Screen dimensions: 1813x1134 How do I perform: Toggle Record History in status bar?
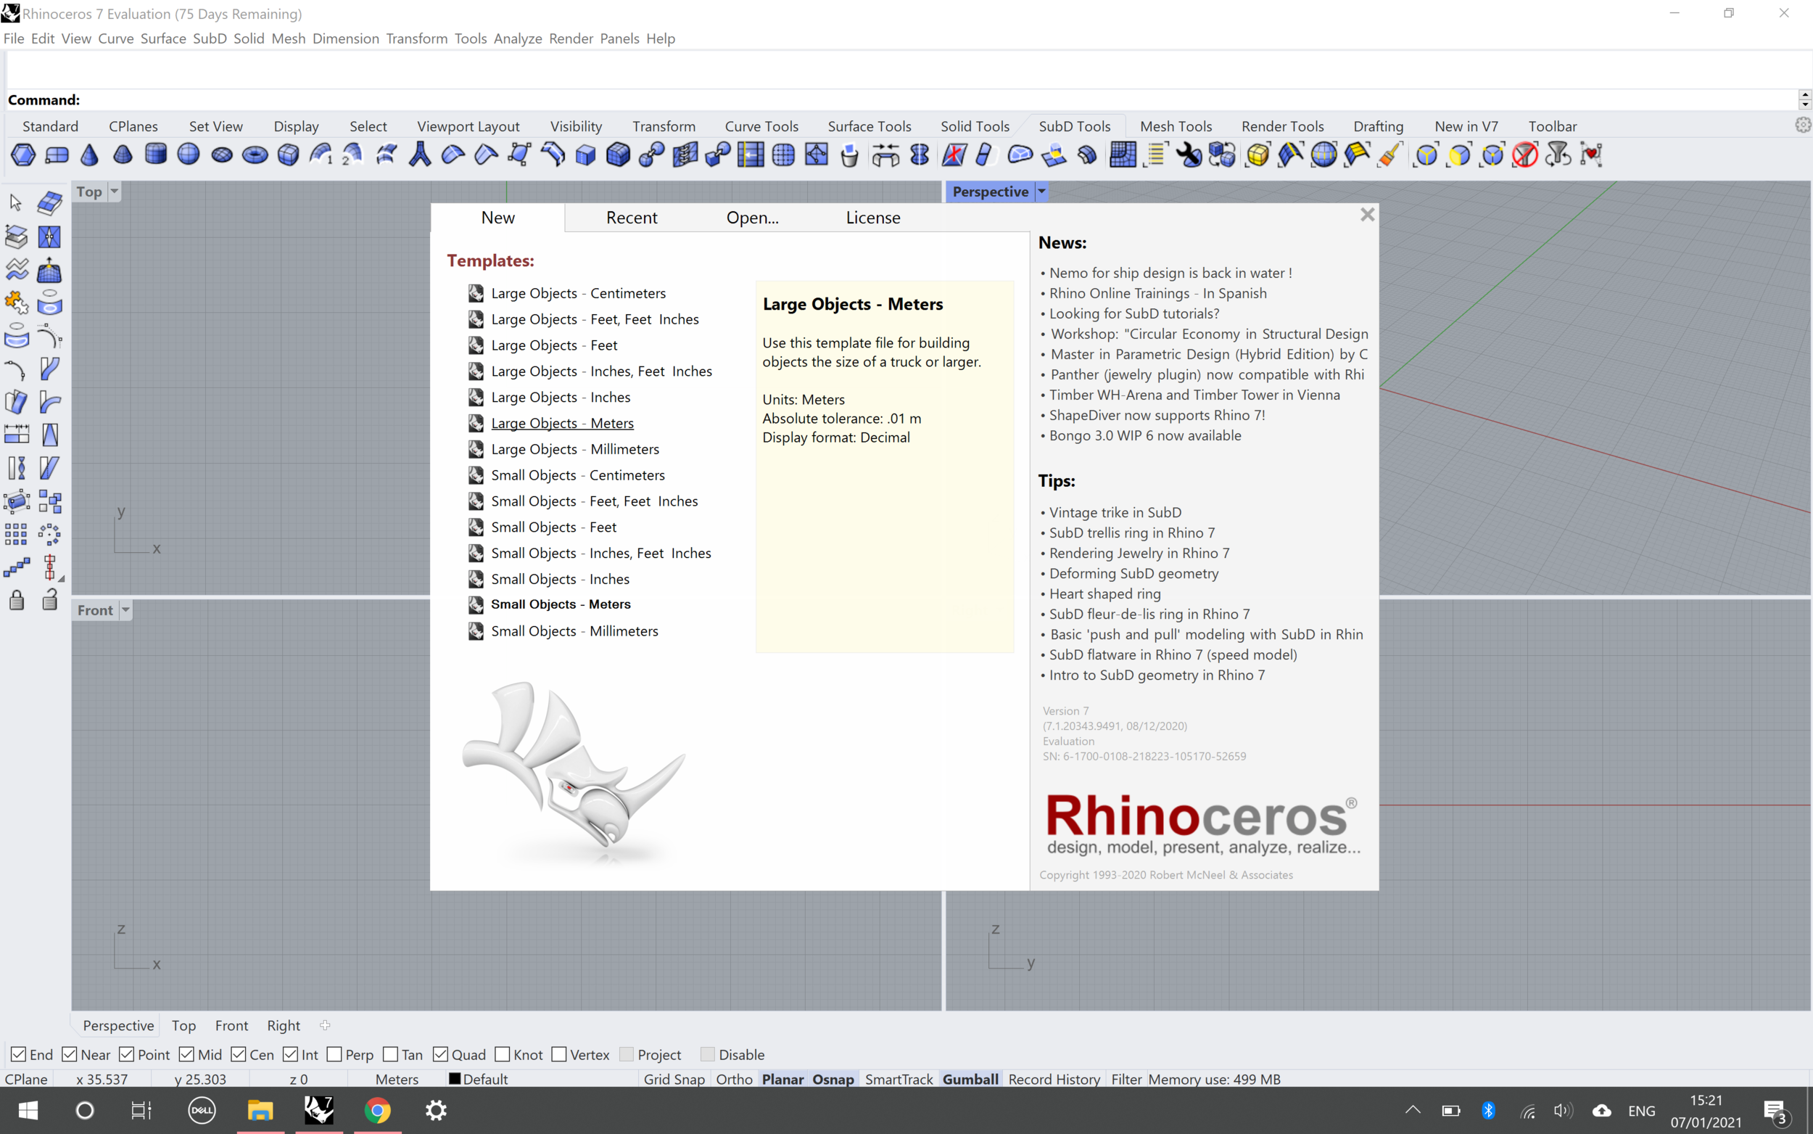pyautogui.click(x=1054, y=1079)
